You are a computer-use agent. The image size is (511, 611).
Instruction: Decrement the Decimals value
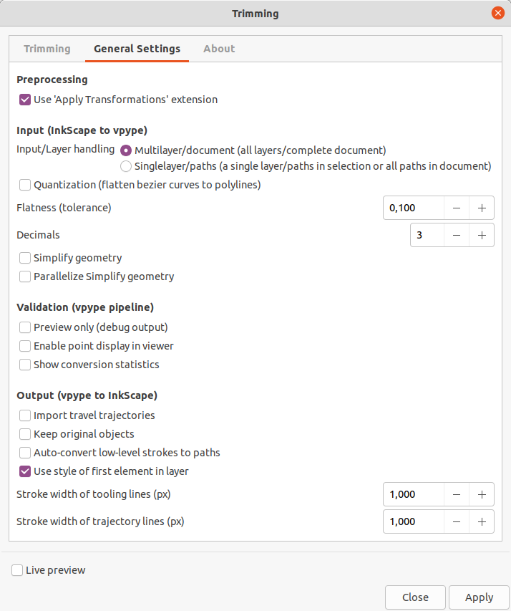457,236
